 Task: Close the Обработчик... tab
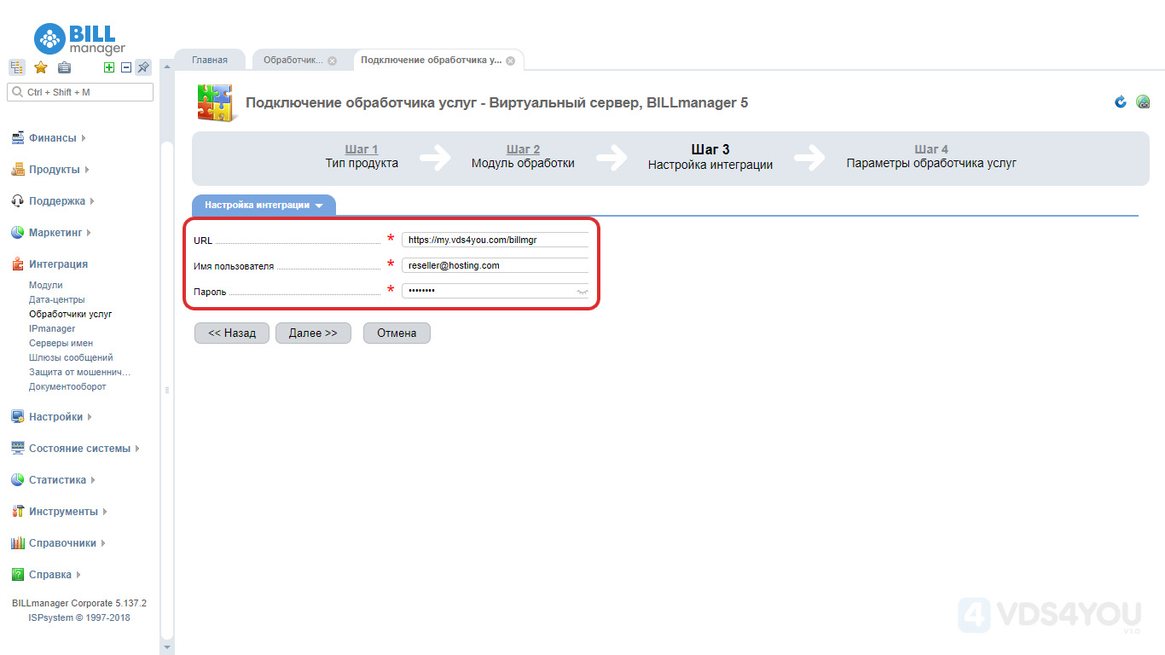[333, 61]
